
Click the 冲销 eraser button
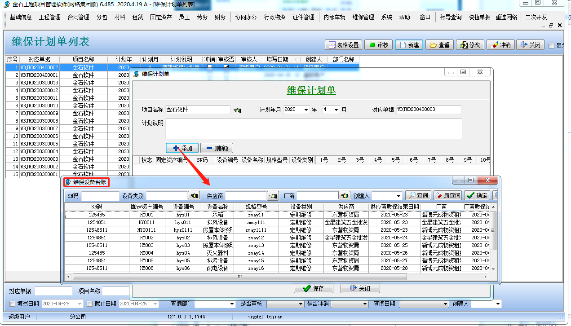[500, 45]
